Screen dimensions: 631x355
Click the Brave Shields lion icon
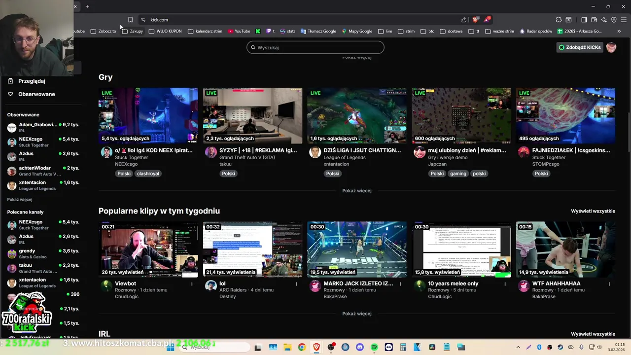click(475, 20)
